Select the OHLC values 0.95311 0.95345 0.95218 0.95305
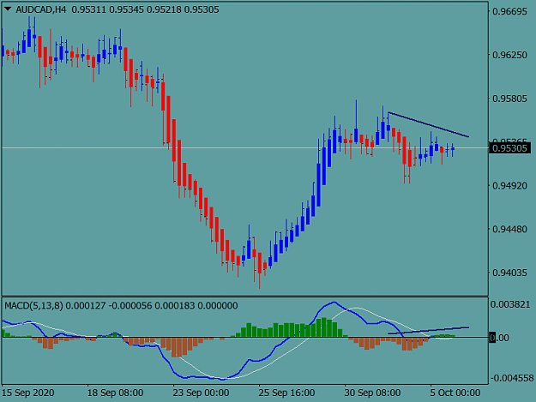This screenshot has width=536, height=402. [x=145, y=9]
